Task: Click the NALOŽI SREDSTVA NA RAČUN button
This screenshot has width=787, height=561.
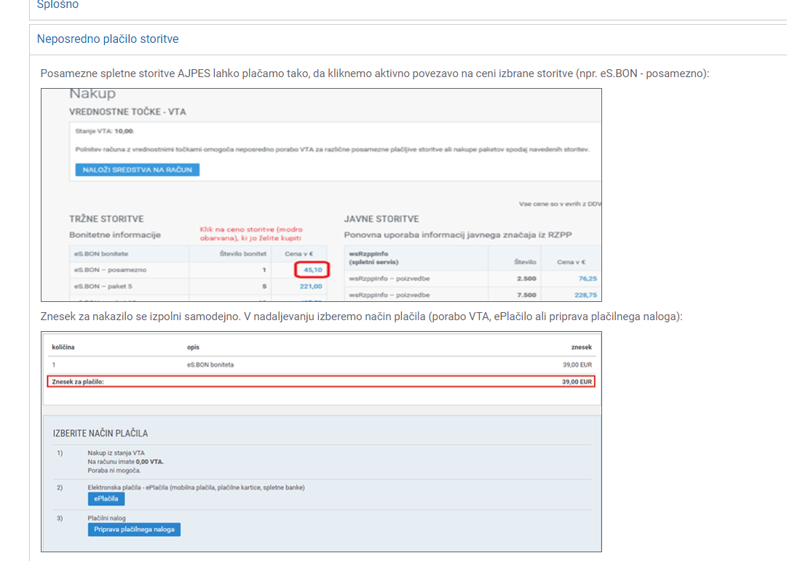Action: [137, 170]
